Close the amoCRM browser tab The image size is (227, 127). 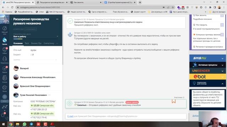(33, 2)
